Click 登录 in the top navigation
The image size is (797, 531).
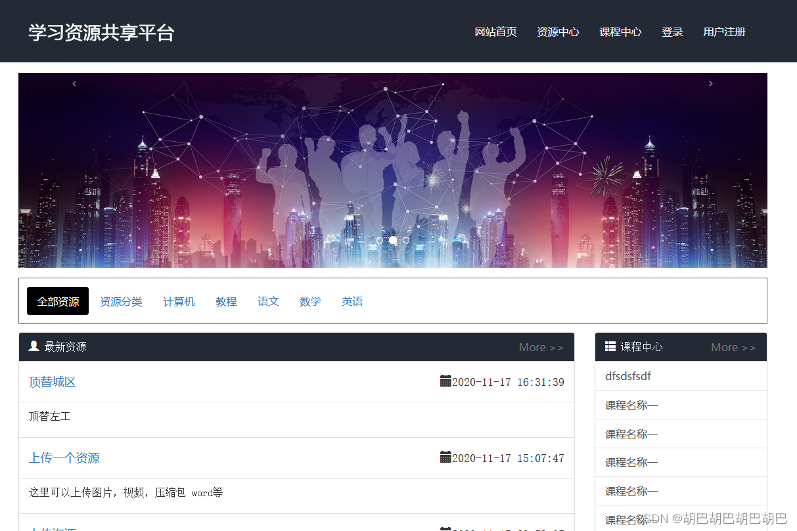click(x=672, y=32)
